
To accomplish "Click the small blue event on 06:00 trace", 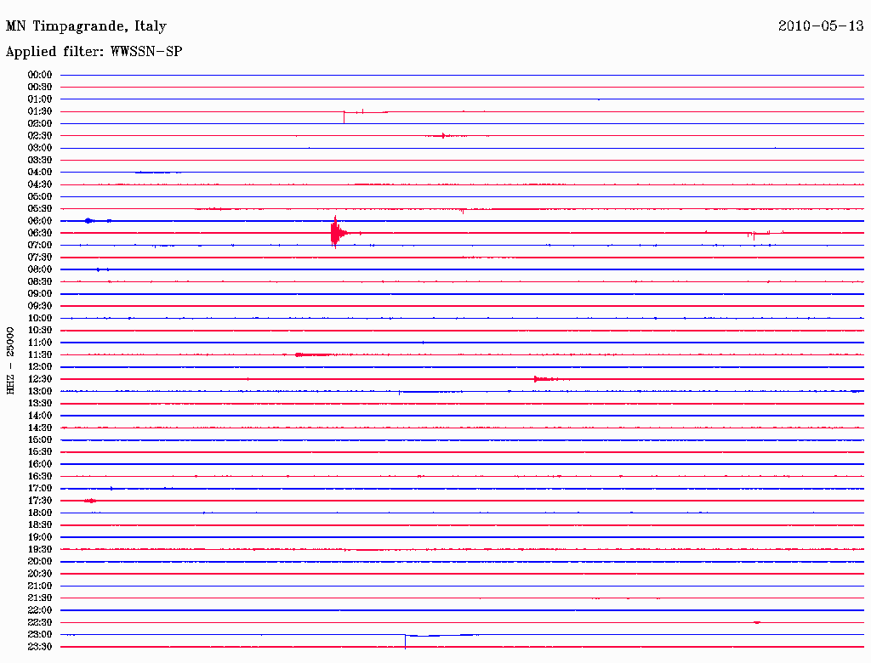I will click(x=89, y=221).
